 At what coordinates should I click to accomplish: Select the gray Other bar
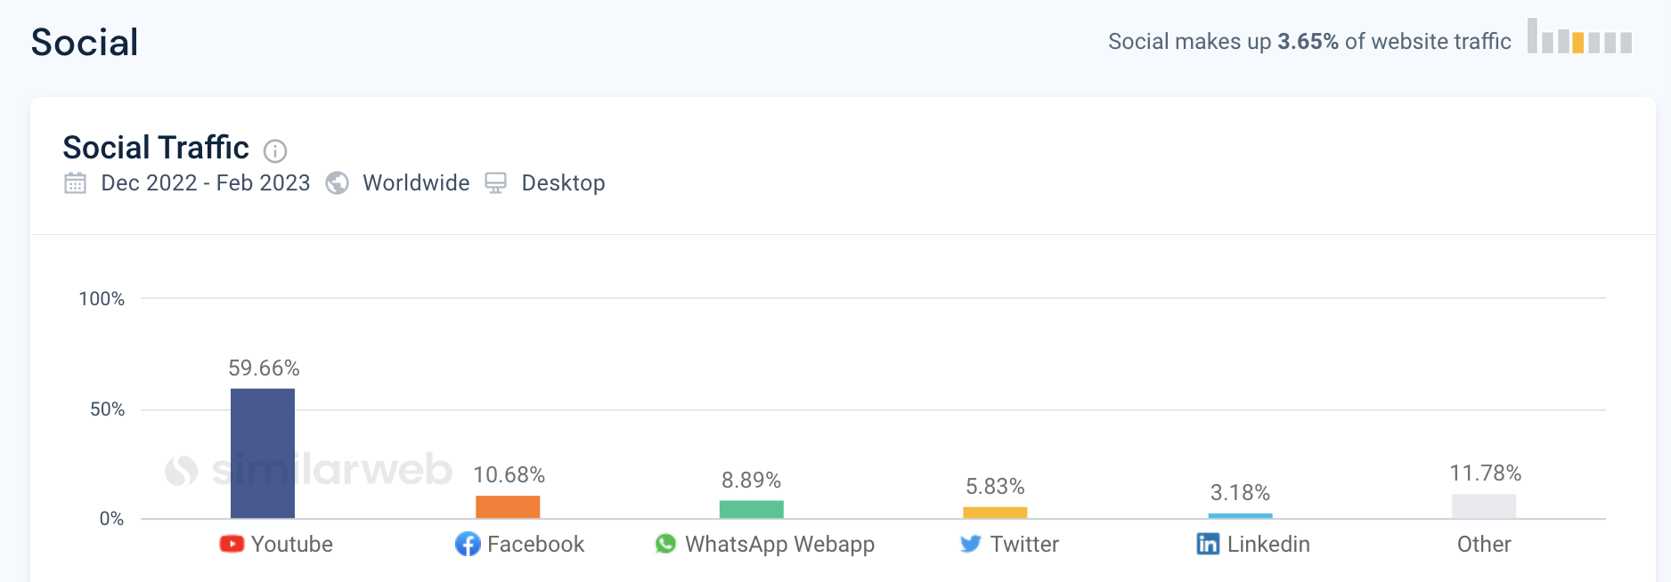point(1484,506)
